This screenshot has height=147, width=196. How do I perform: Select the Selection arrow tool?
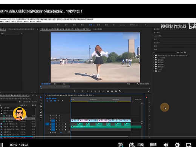tap(41, 97)
